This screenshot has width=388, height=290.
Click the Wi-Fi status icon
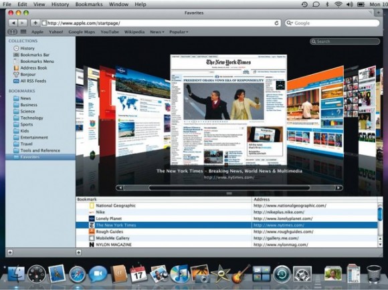[338, 4]
